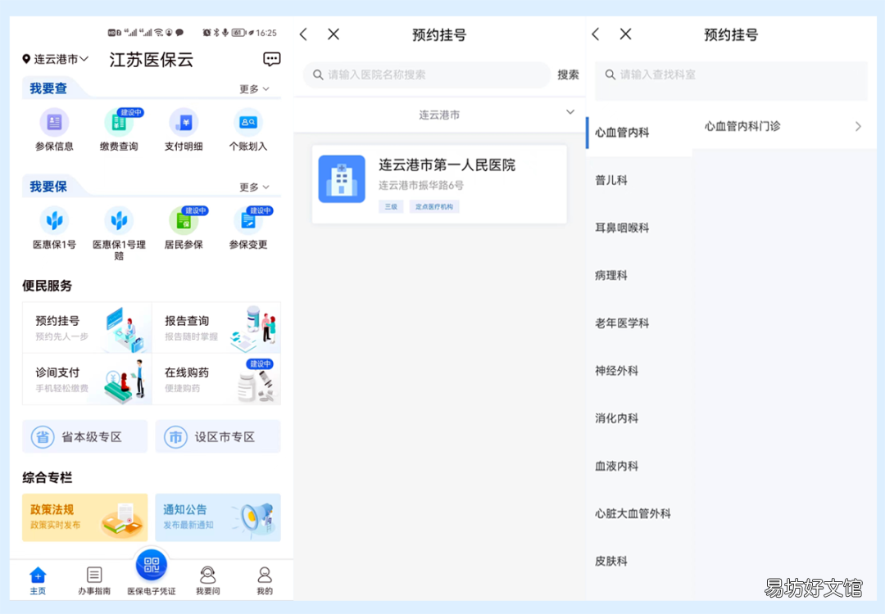The image size is (885, 614).
Task: Tap the address 连云港市振华路6号
Action: pos(420,186)
